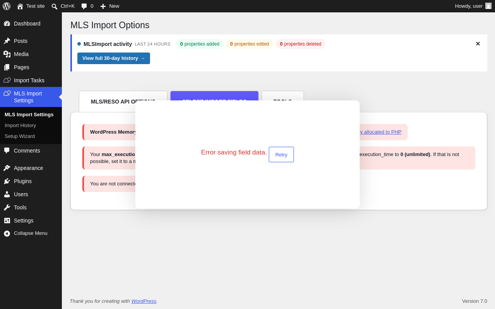The width and height of the screenshot is (495, 309).
Task: Open the user avatar in admin bar
Action: click(x=488, y=6)
